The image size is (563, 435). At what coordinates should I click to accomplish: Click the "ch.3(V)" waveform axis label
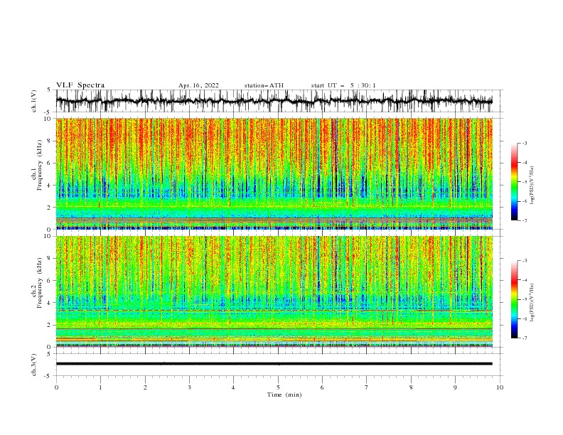pos(34,365)
